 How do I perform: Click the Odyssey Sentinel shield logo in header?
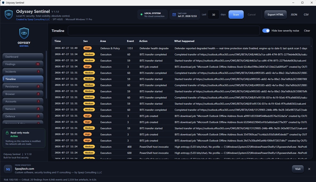[9, 14]
